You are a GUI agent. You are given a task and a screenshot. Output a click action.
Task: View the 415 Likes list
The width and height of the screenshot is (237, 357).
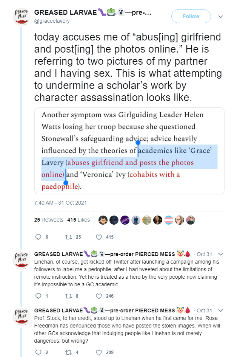78,220
